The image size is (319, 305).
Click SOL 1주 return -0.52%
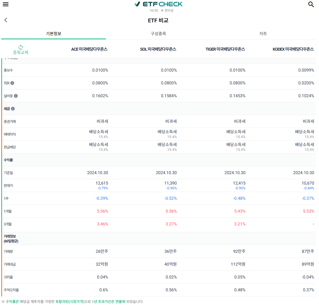(x=170, y=198)
